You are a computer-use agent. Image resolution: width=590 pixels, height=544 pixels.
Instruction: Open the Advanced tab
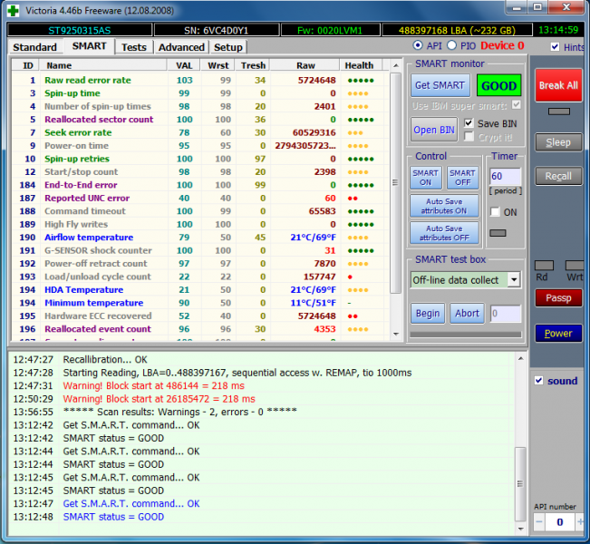pyautogui.click(x=180, y=47)
